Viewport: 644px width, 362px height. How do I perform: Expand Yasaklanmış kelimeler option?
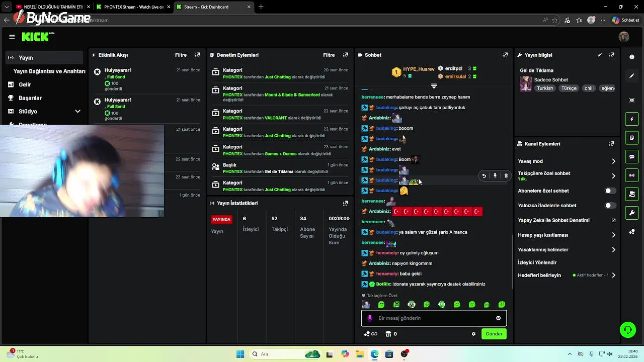[613, 250]
